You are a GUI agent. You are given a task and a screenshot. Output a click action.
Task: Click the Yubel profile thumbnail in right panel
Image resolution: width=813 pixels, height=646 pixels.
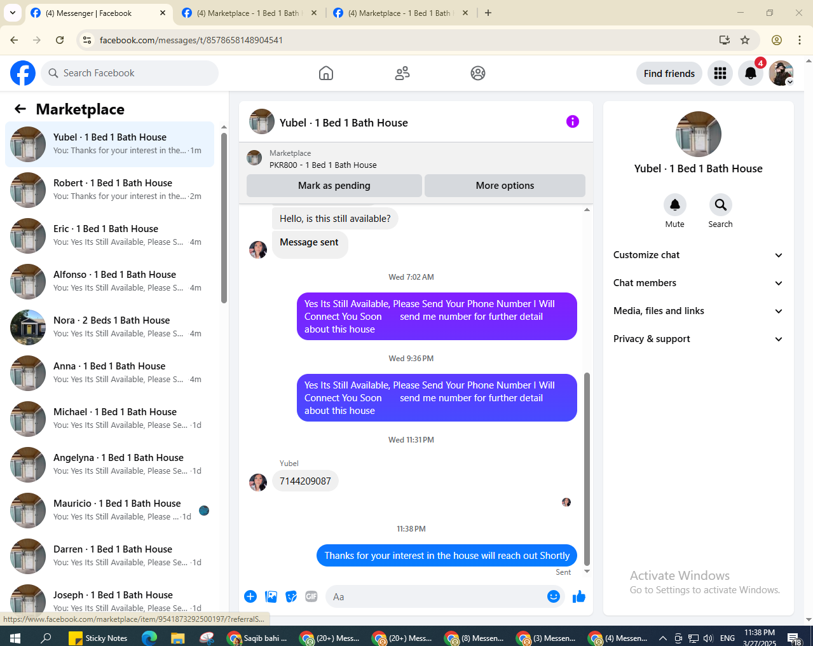(698, 134)
